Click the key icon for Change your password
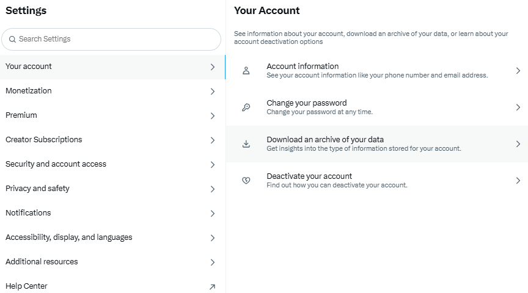Viewport: 528px width, 293px height. pos(246,107)
